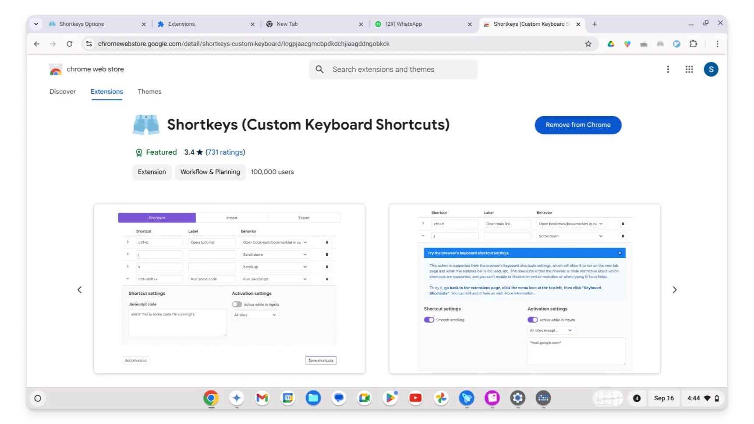Click the view site information icon
This screenshot has width=754, height=424.
tap(89, 44)
